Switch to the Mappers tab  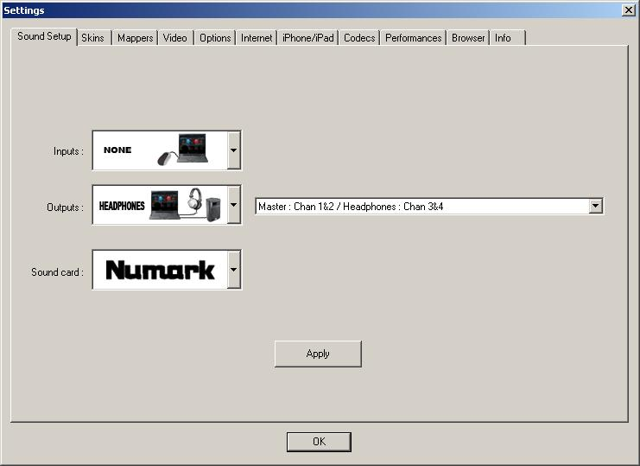point(135,38)
